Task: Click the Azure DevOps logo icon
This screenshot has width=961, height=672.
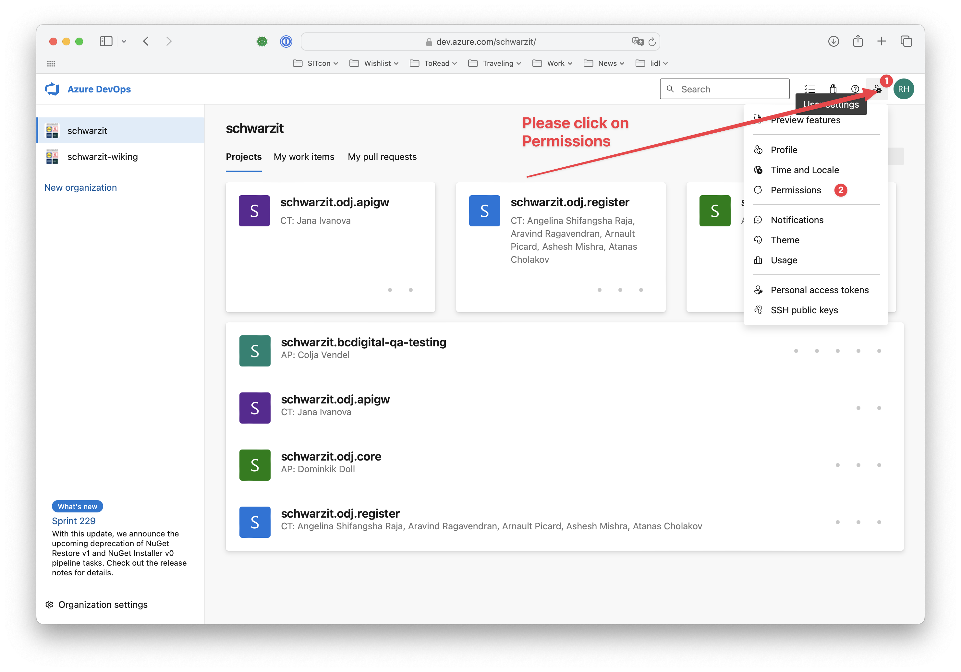Action: [52, 89]
